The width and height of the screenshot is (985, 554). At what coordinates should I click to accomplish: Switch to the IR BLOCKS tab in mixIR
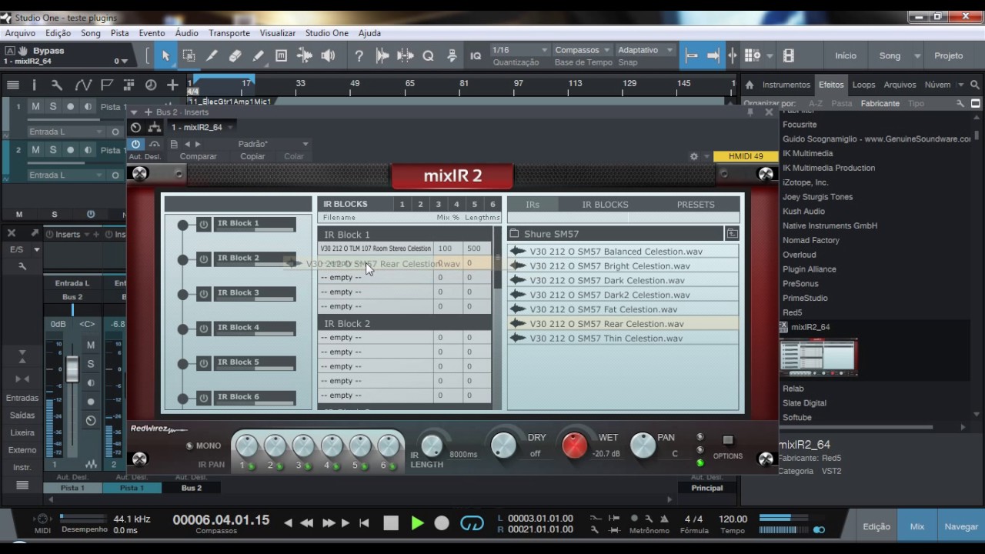pos(605,205)
